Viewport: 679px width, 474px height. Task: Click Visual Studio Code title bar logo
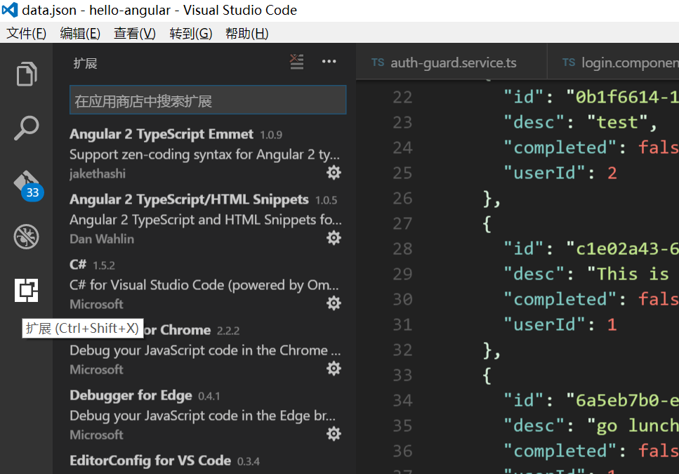tap(10, 10)
